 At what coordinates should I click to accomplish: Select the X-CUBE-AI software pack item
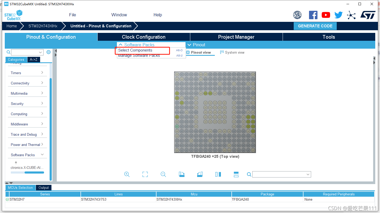click(x=27, y=168)
